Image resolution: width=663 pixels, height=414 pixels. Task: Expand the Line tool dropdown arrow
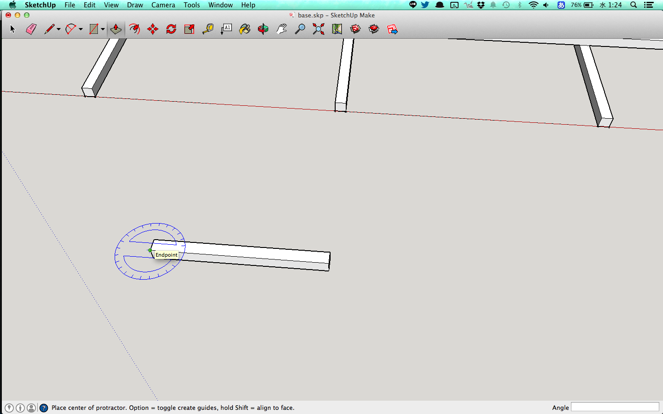tap(58, 29)
